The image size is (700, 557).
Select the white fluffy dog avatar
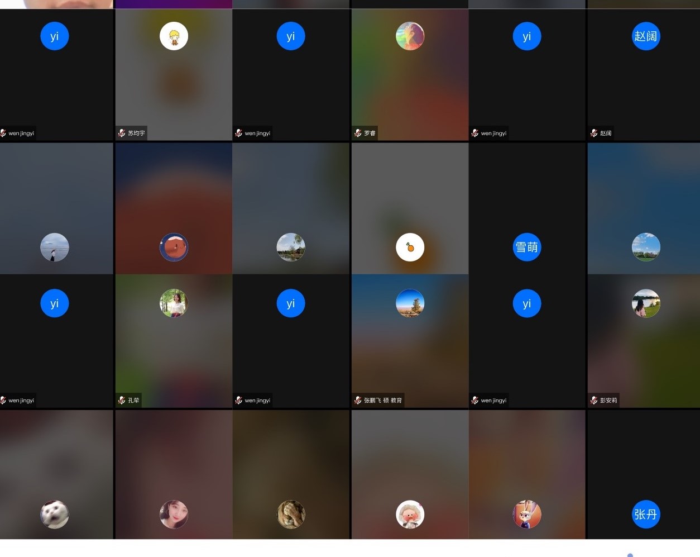click(55, 514)
